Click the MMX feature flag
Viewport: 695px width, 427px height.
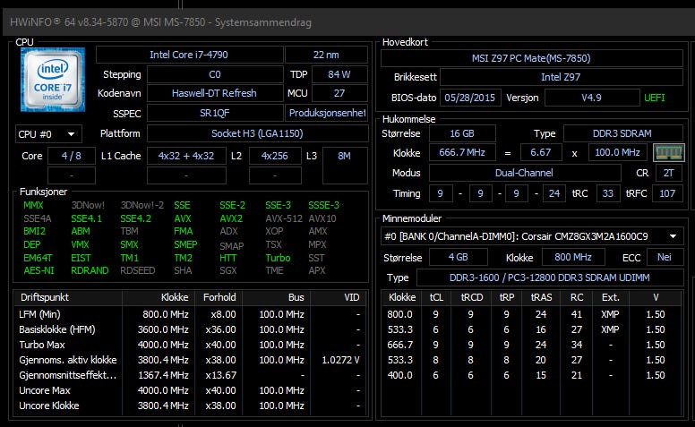33,206
